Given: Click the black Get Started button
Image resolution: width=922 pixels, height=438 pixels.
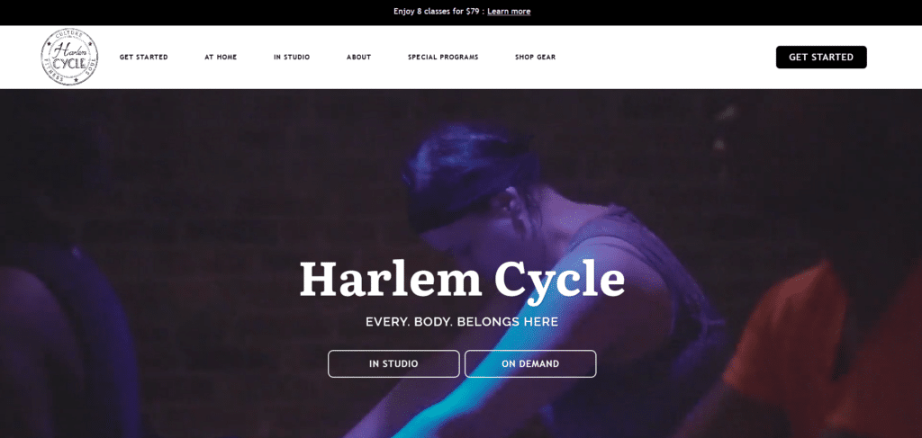Looking at the screenshot, I should (x=821, y=57).
